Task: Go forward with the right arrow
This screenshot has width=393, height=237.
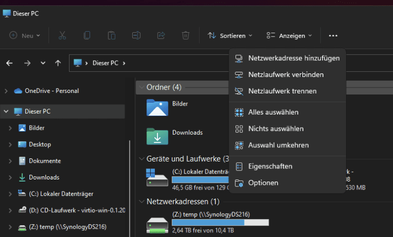Action: (x=27, y=63)
